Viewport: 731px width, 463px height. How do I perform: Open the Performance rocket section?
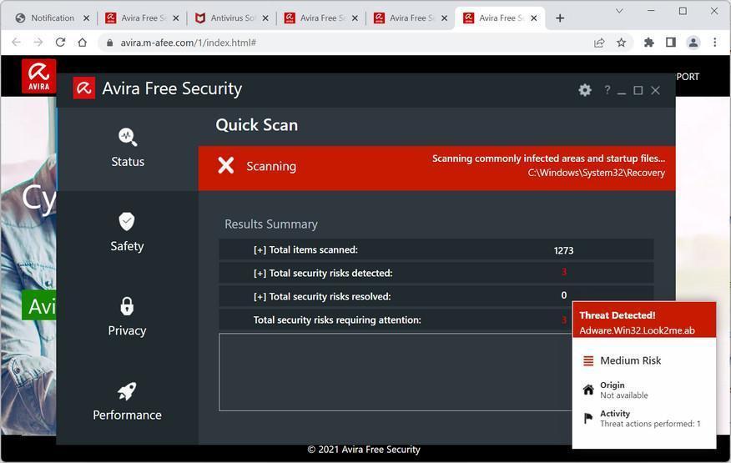(127, 401)
